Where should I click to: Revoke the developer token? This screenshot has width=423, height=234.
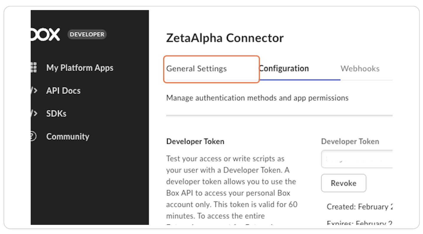(x=343, y=183)
